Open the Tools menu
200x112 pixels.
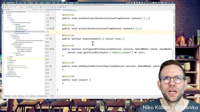point(62,2)
